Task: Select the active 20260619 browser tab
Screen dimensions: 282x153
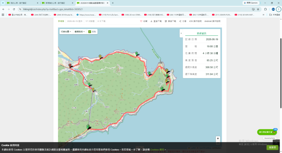Action: pyautogui.click(x=92, y=3)
